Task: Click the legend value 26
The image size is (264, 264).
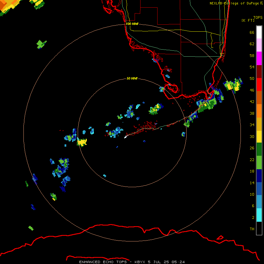Action: pos(252,148)
